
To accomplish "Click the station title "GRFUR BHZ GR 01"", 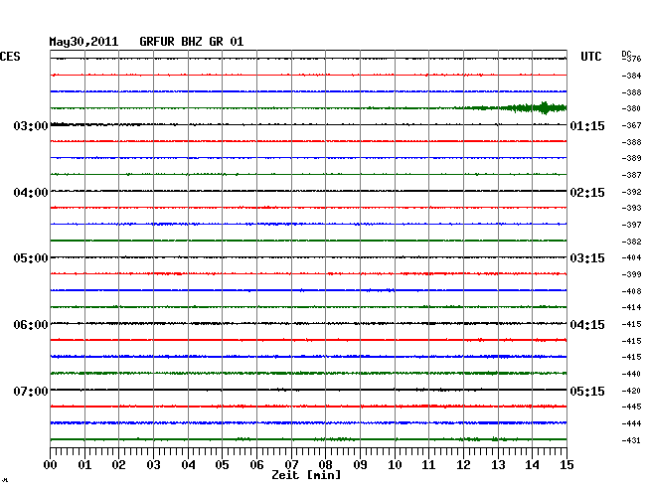I will (191, 42).
